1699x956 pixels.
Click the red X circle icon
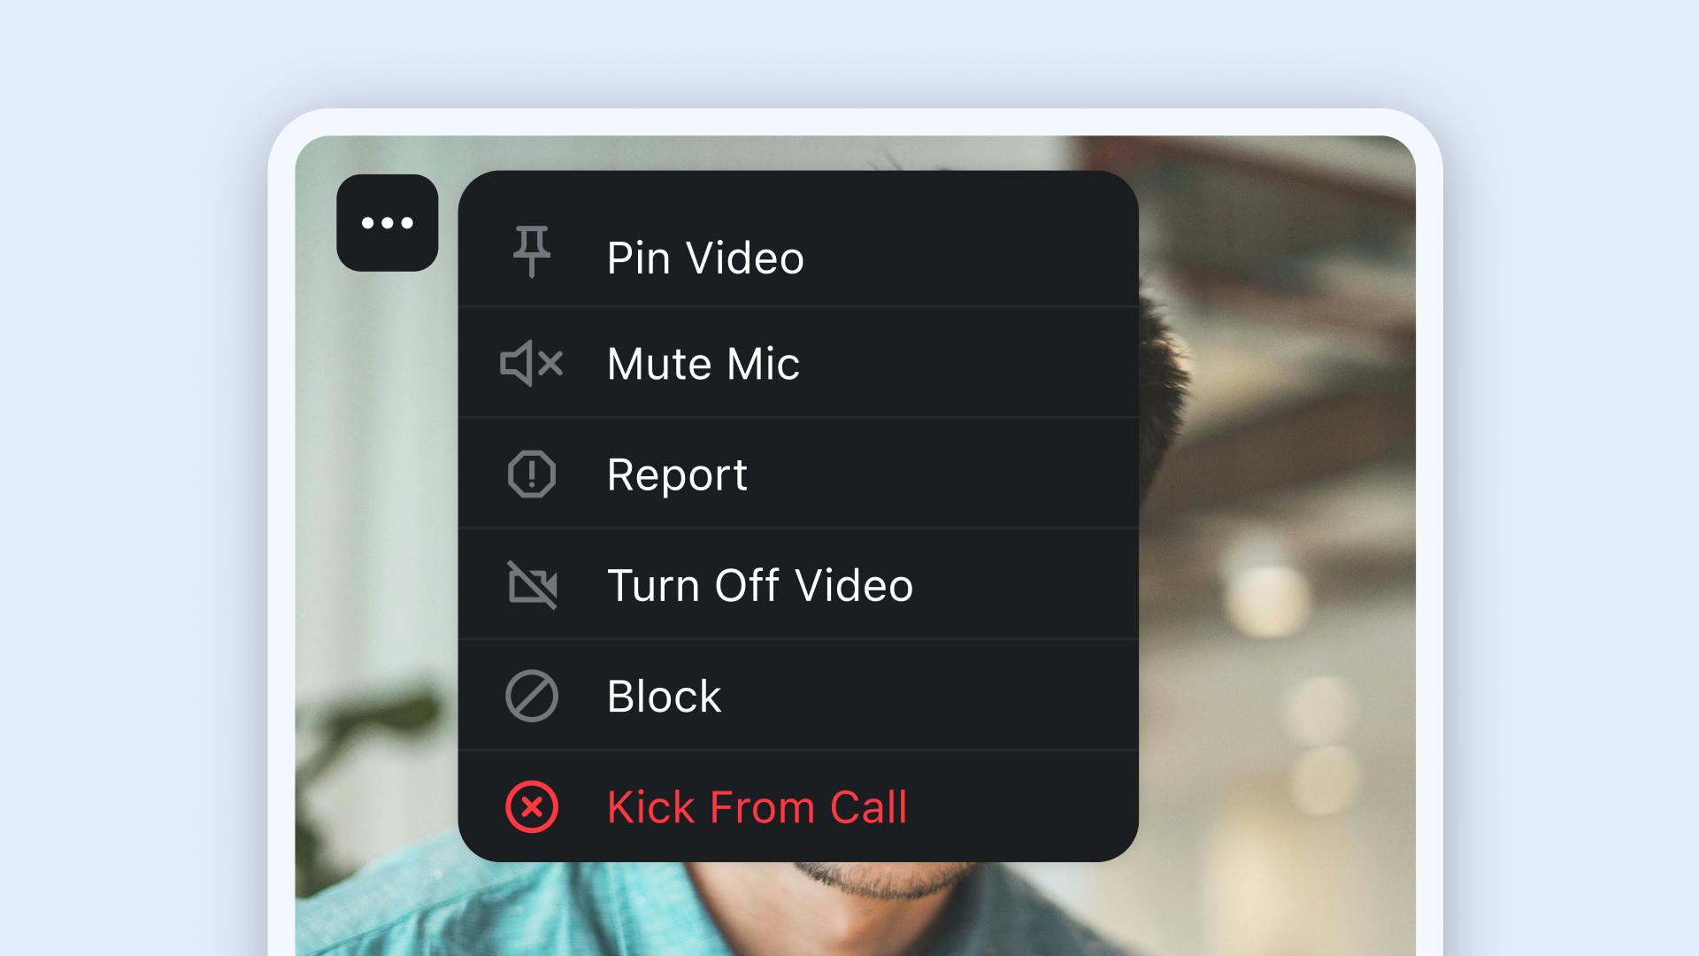pyautogui.click(x=531, y=807)
